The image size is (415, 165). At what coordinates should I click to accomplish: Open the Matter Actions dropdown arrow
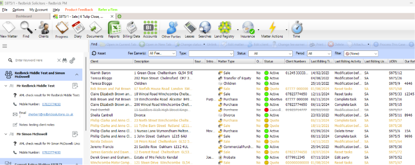pyautogui.click(x=286, y=30)
